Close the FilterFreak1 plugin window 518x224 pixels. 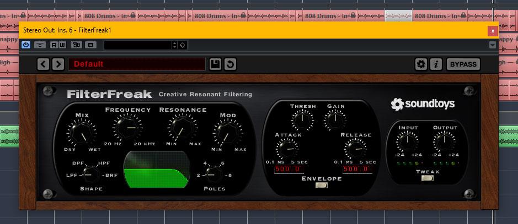pos(493,31)
